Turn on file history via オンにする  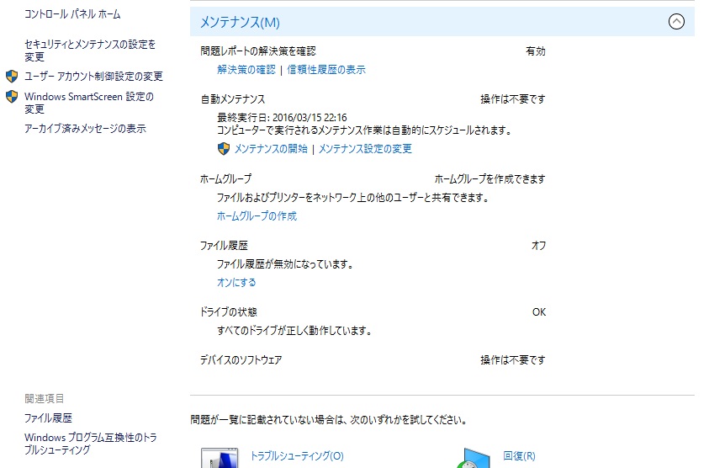[236, 283]
